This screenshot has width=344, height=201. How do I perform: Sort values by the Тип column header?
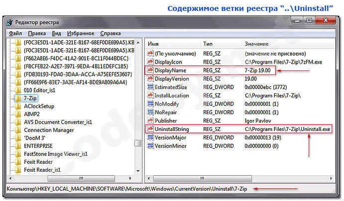point(221,44)
